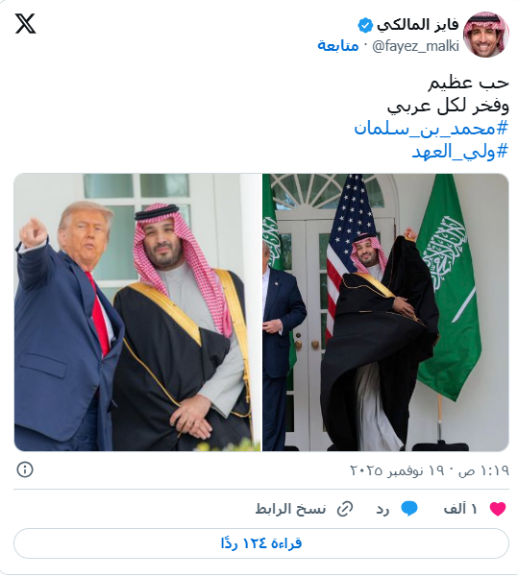Image resolution: width=518 pixels, height=577 pixels.
Task: Click the رد reply label
Action: pos(382,509)
